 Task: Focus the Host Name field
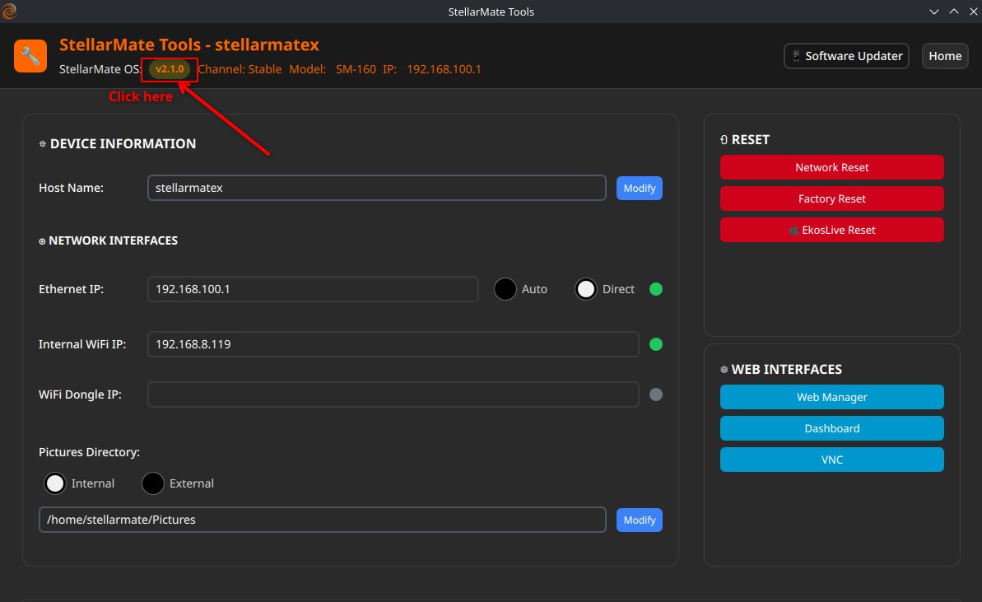[376, 188]
